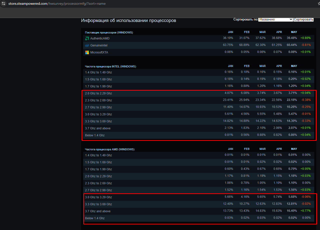Click the bookmark star icon
320x230 pixels.
(x=318, y=4)
